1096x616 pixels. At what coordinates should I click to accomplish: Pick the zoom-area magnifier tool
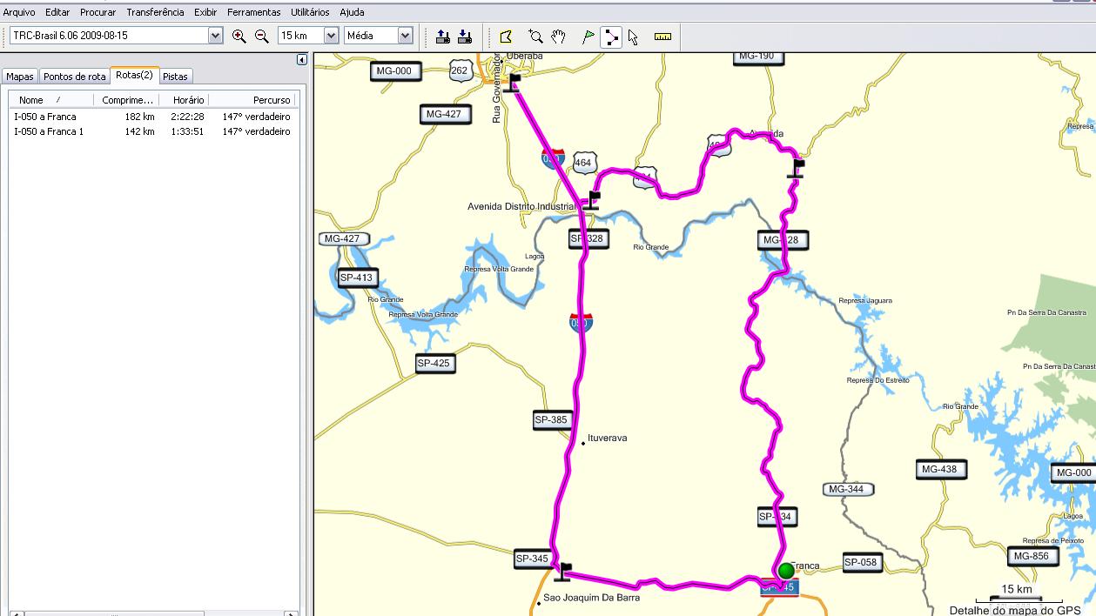pos(535,37)
